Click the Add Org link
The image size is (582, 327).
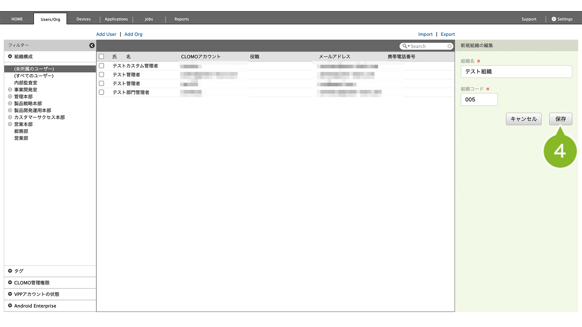pyautogui.click(x=133, y=34)
